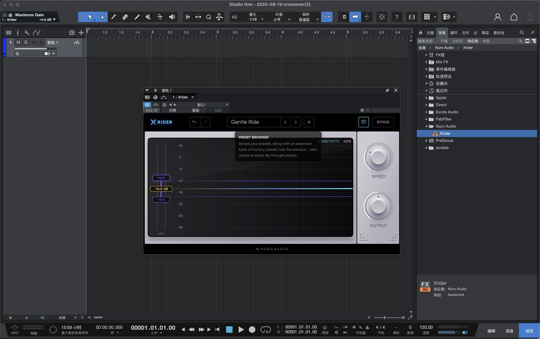Toggle record arm on 音轨 1
Viewport: 540px width, 339px height.
tap(34, 42)
